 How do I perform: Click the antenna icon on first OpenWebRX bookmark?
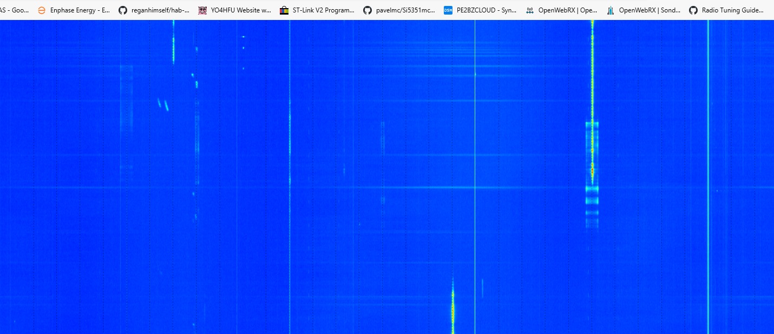tap(529, 10)
